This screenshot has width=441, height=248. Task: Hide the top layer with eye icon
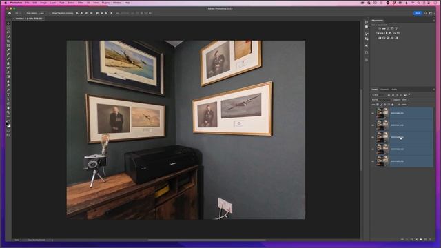373,113
